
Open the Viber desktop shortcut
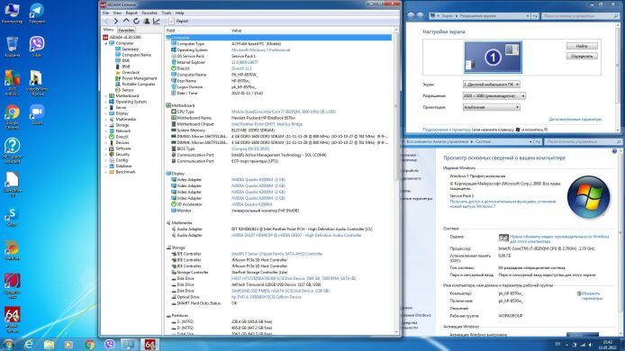(x=37, y=47)
